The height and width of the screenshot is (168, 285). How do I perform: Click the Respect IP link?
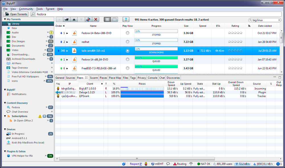(136, 164)
